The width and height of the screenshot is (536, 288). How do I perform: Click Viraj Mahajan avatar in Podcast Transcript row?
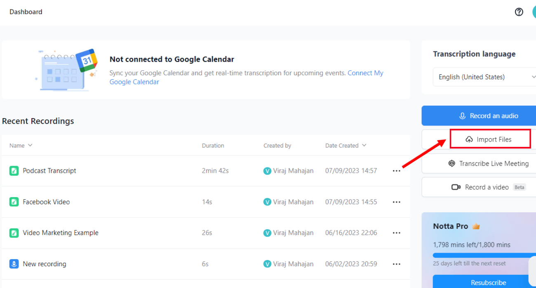pyautogui.click(x=267, y=171)
